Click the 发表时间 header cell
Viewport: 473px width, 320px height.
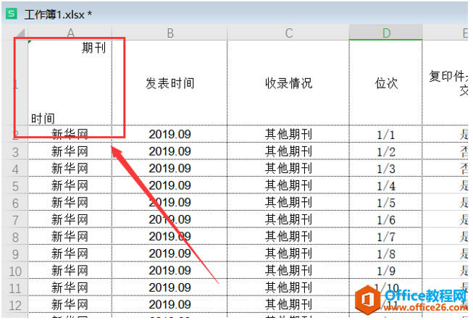pyautogui.click(x=169, y=83)
